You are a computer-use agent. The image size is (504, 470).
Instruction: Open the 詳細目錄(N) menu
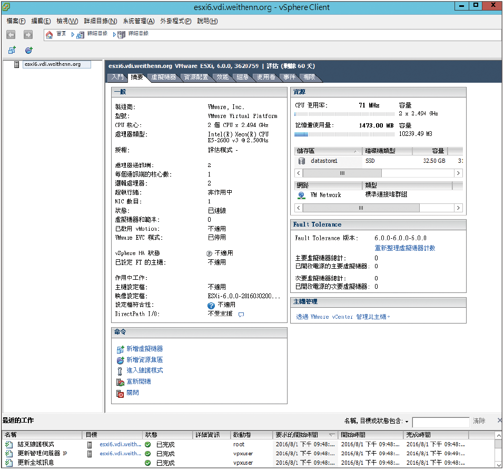101,21
